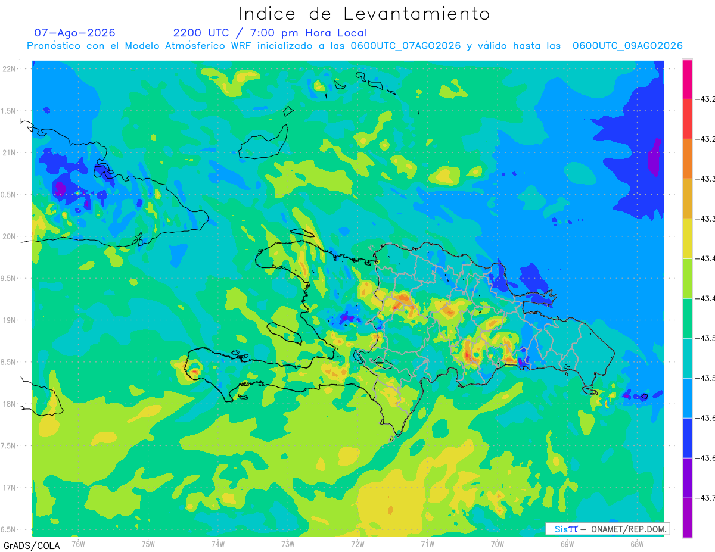The image size is (715, 552).
Task: Click the '73W' longitude label
Action: (288, 544)
